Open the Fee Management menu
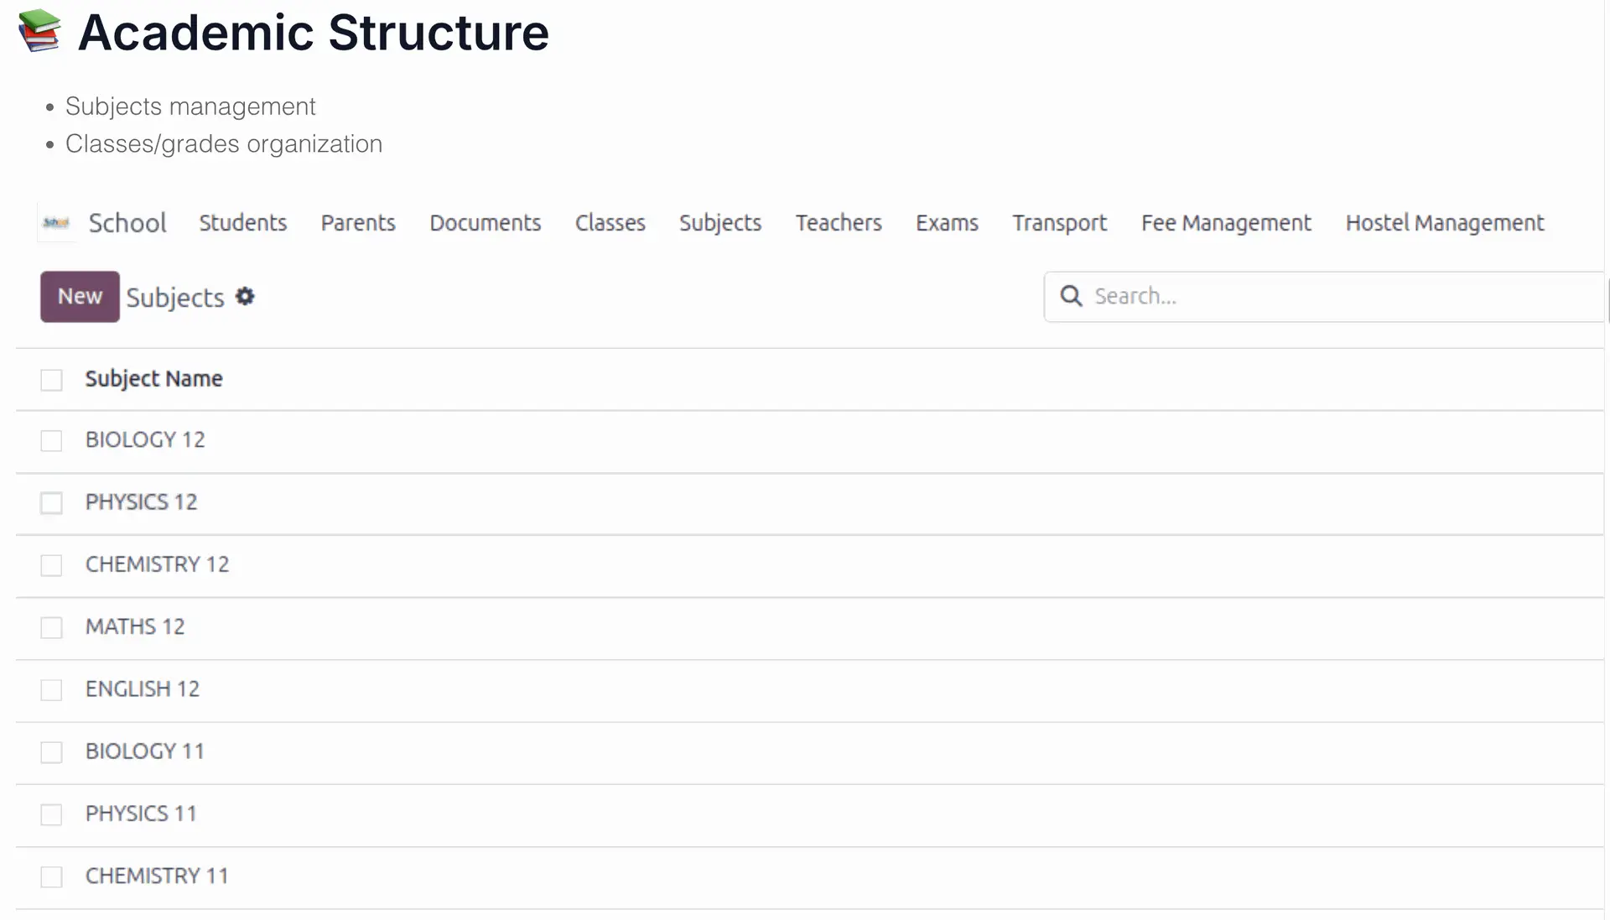The width and height of the screenshot is (1610, 920). (1226, 223)
